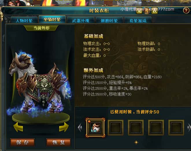Open the 翅膀时装 tab
Screen dimensions: 191x151
click(109, 20)
